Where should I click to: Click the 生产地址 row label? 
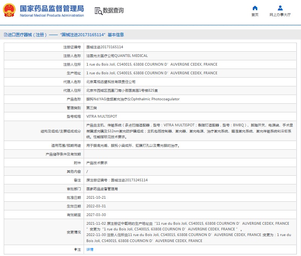(74, 73)
